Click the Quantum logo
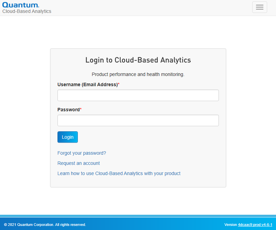276x230 pixels. coord(21,5)
